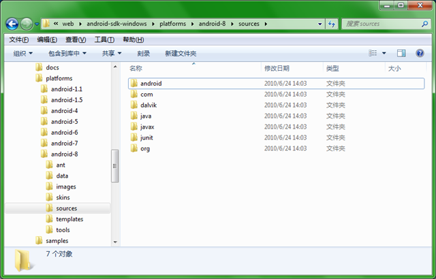Open the 组织 dropdown in toolbar
This screenshot has width=436, height=279.
pyautogui.click(x=23, y=53)
